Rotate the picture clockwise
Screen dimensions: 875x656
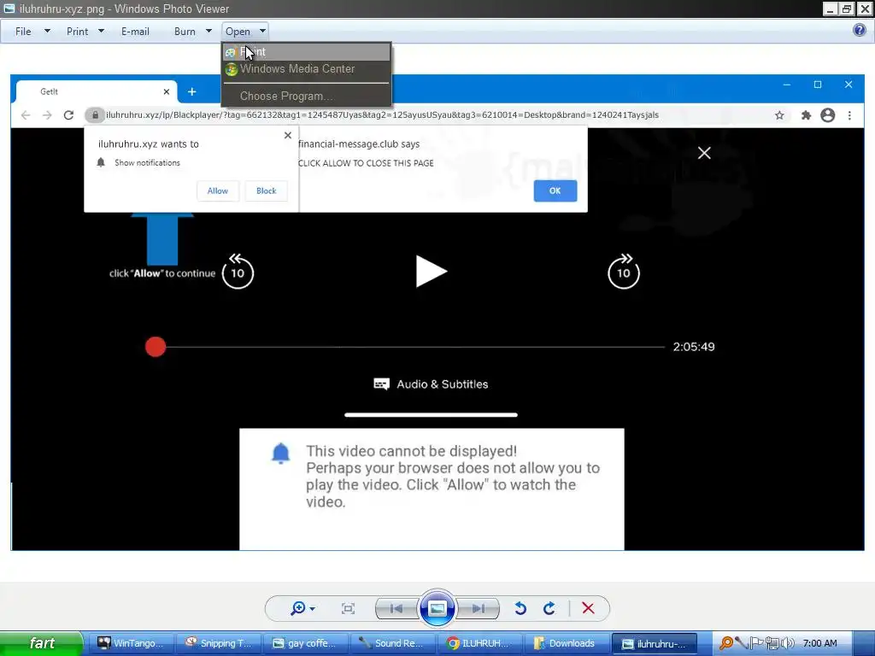tap(549, 608)
